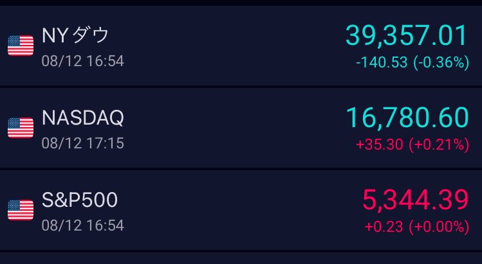Tap the NYダウ timestamp 08/12 16:54
Viewport: 482px width, 264px height.
[x=82, y=61]
